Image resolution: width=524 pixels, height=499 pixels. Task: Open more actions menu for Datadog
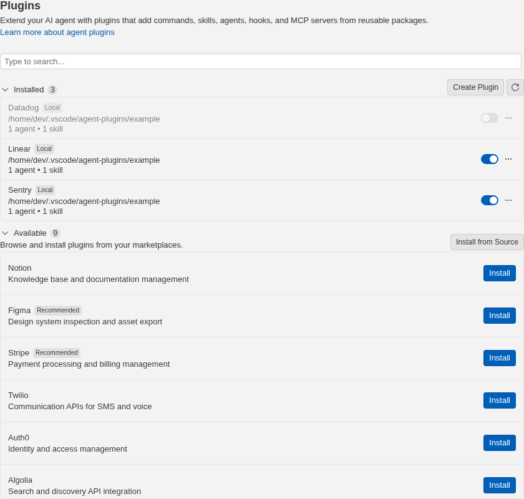(508, 118)
